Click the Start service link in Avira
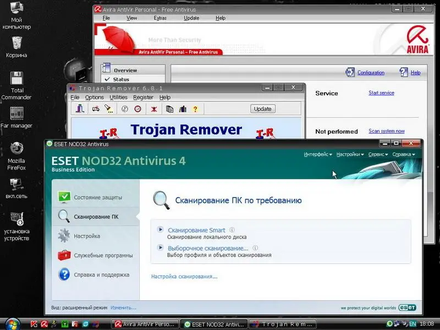This screenshot has width=440, height=330. click(381, 92)
